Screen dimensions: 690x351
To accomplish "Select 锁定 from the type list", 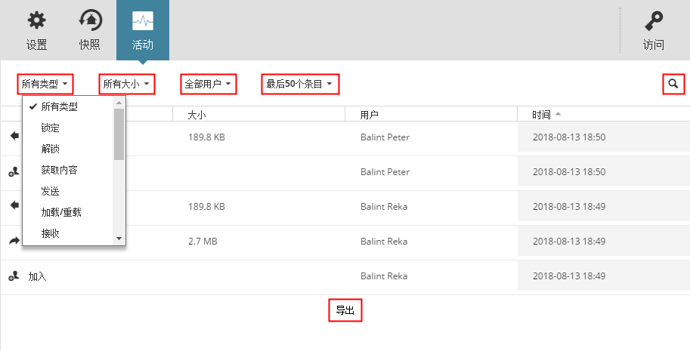I will [51, 128].
